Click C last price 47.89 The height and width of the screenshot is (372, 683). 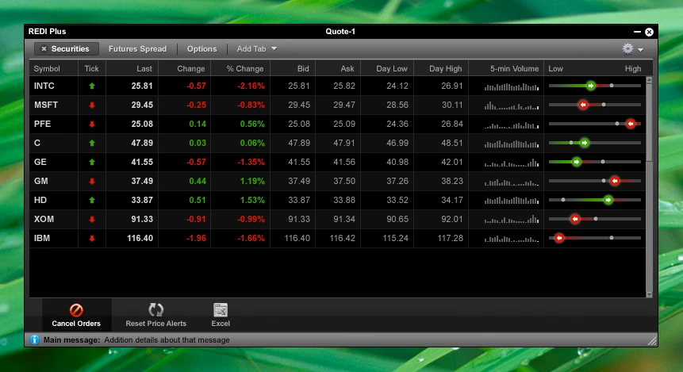tap(142, 143)
